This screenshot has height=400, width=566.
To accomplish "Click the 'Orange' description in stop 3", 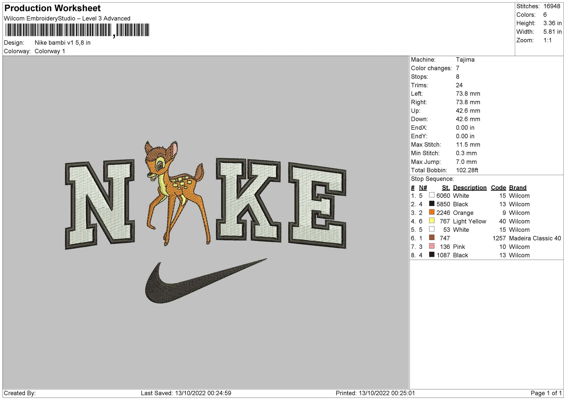I will pos(463,213).
